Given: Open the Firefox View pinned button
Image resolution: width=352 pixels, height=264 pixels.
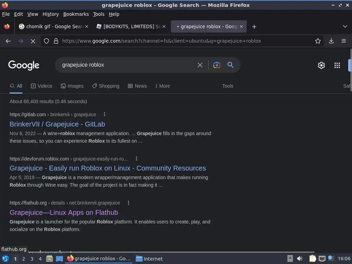Looking at the screenshot, I should click(x=7, y=26).
